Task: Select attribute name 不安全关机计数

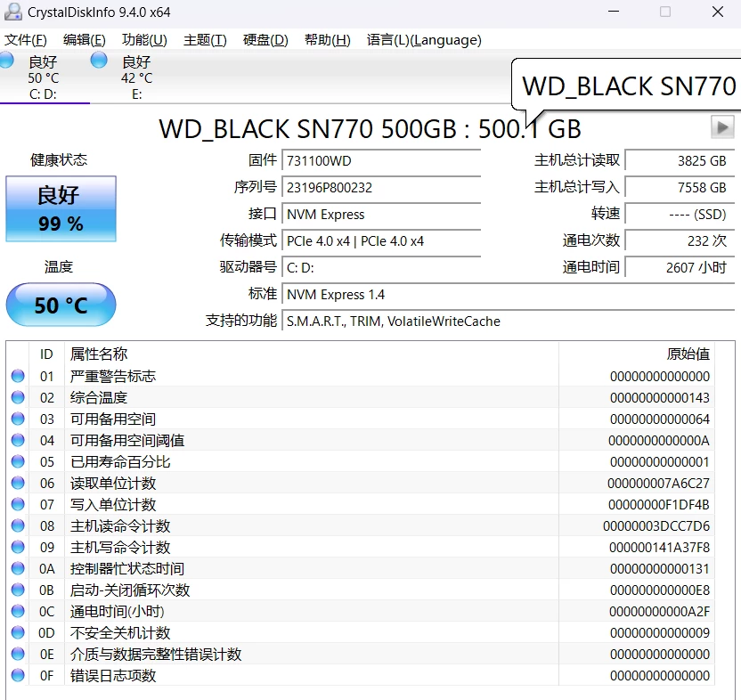Action: (120, 633)
